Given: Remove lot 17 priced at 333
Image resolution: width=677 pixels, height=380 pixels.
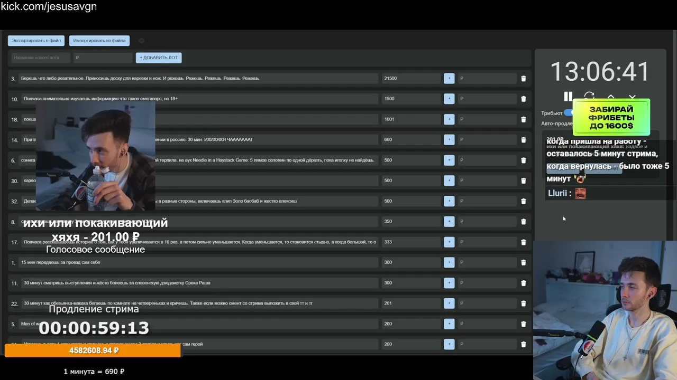Looking at the screenshot, I should pos(524,242).
